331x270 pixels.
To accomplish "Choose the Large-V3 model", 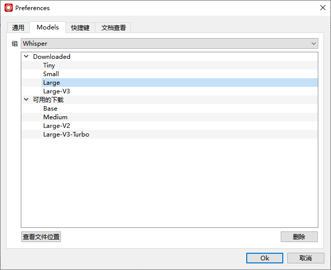I will (x=56, y=91).
